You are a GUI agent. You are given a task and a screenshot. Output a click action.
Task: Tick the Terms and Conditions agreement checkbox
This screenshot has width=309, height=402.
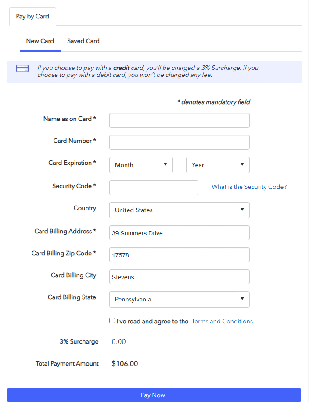click(112, 321)
